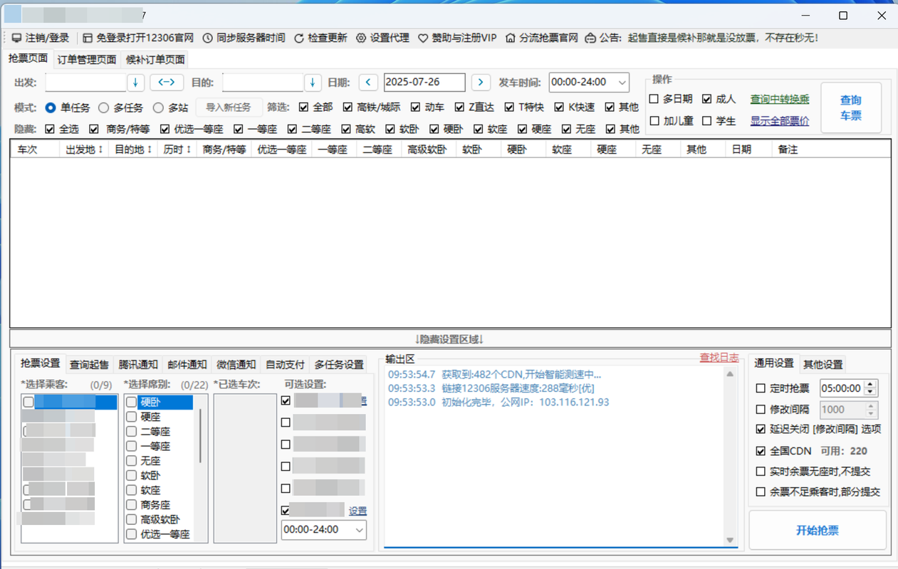The width and height of the screenshot is (898, 569).
Task: Switch to 其他设置 tab
Action: (823, 365)
